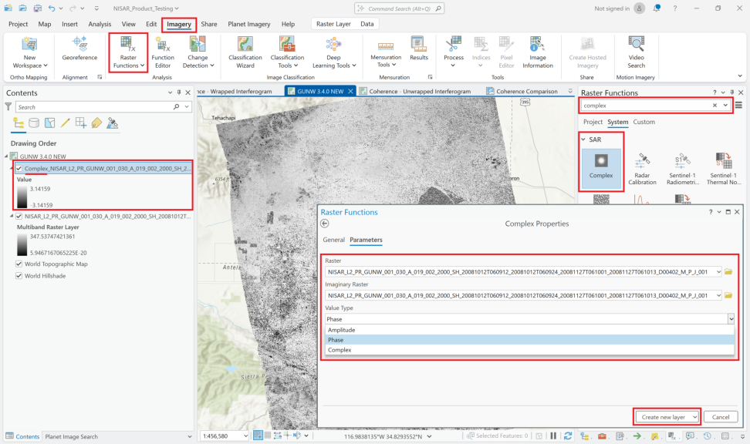
Task: Open the Planet Image Search pane tab
Action: [71, 436]
